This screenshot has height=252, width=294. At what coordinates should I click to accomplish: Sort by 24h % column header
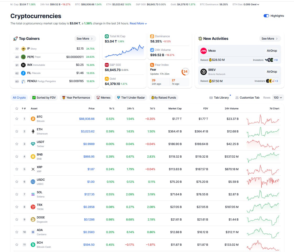click(130, 109)
